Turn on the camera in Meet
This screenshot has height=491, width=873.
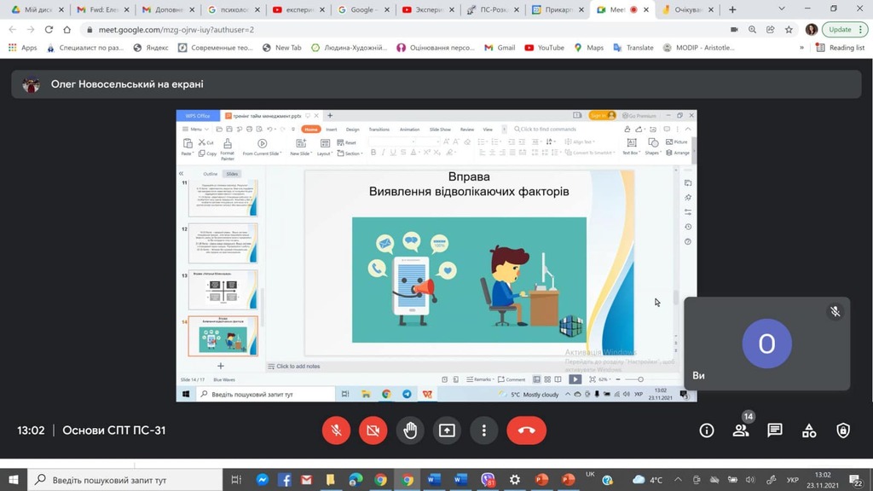[373, 430]
